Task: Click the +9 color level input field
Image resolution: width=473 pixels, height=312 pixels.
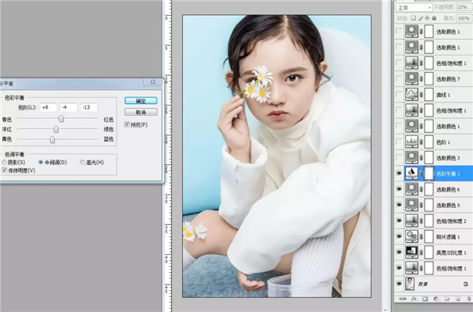Action: [48, 107]
